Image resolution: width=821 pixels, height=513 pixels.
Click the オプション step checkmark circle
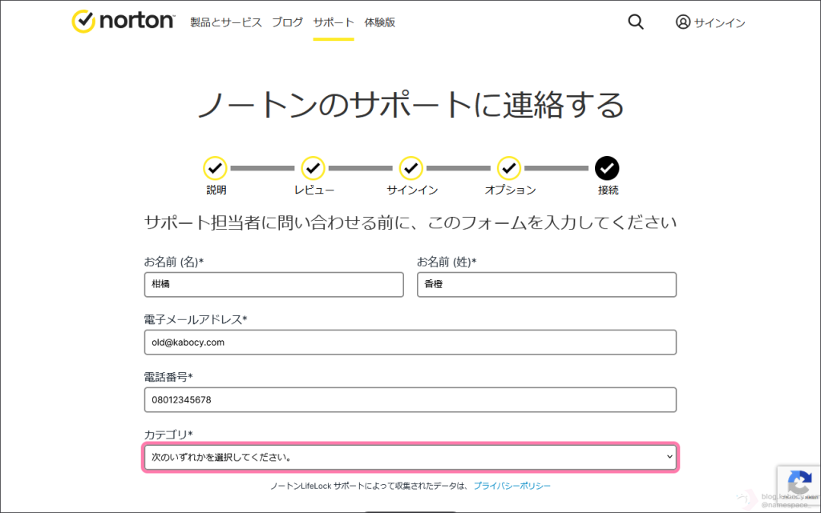coord(509,168)
